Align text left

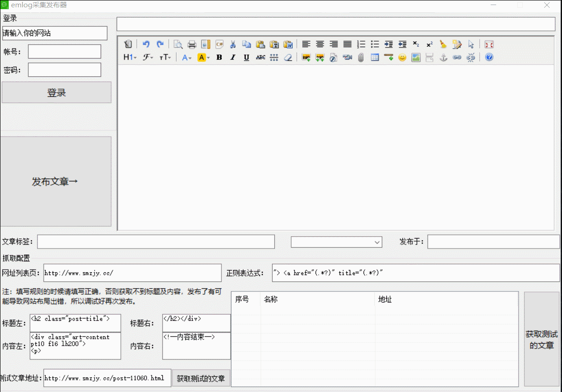tap(306, 44)
